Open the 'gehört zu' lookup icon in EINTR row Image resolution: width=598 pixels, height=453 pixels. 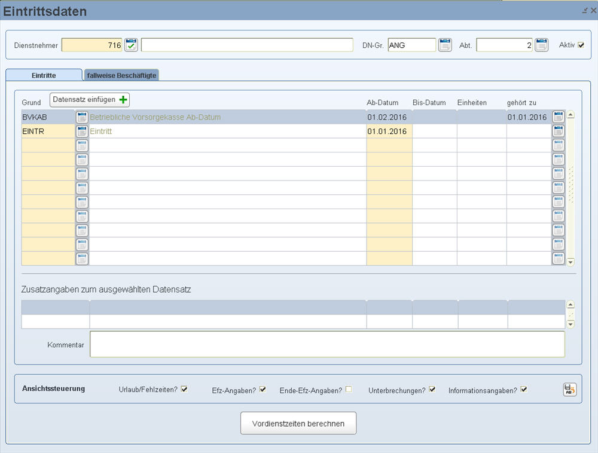point(558,131)
